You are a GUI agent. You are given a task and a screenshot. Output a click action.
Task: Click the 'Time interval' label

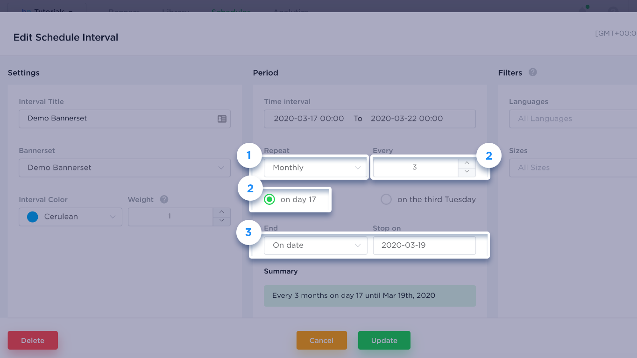(287, 102)
